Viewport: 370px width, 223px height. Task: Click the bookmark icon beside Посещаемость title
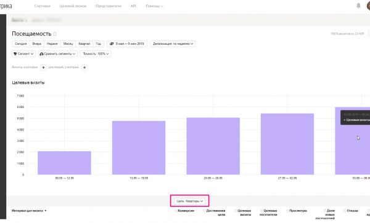(x=55, y=34)
